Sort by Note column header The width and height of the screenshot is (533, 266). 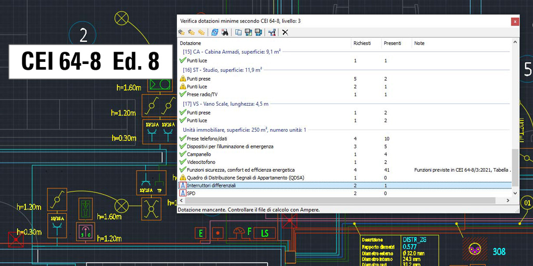[461, 43]
